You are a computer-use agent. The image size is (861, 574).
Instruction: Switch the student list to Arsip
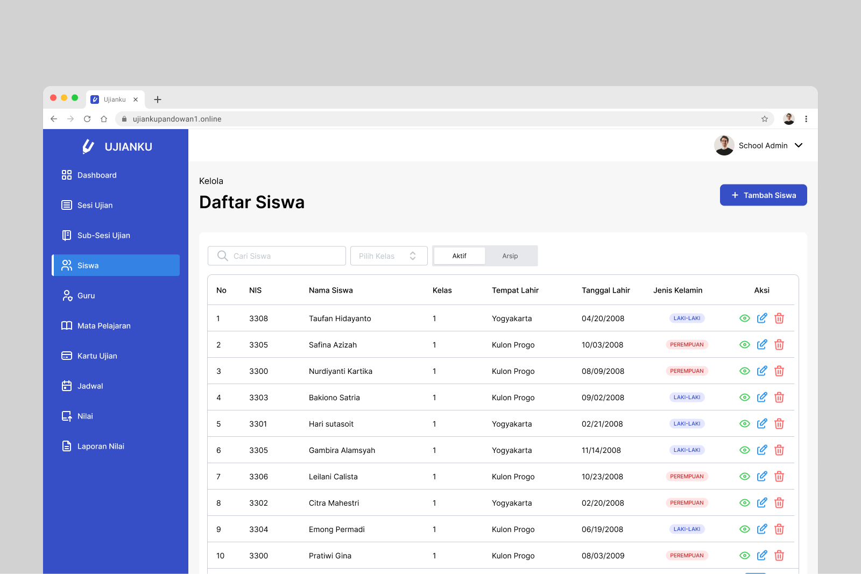tap(510, 256)
